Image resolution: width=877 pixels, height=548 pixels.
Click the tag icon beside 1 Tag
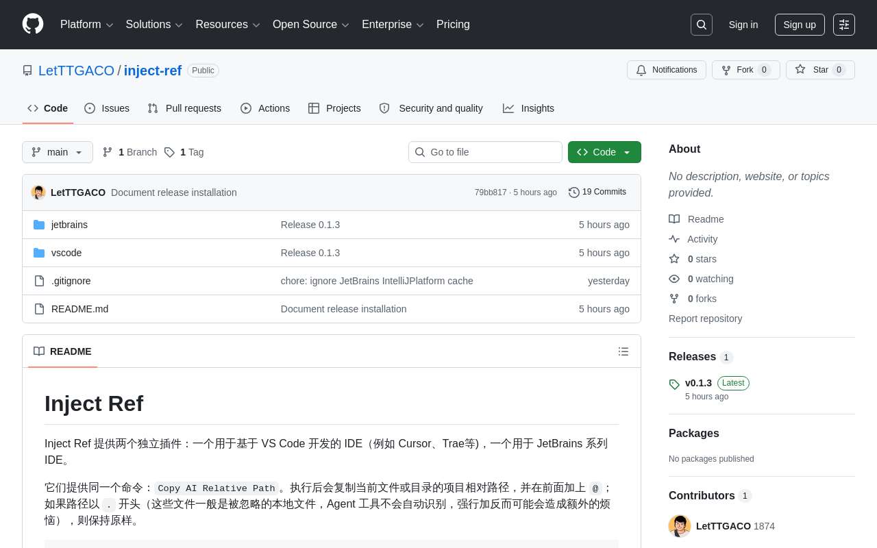click(x=169, y=152)
